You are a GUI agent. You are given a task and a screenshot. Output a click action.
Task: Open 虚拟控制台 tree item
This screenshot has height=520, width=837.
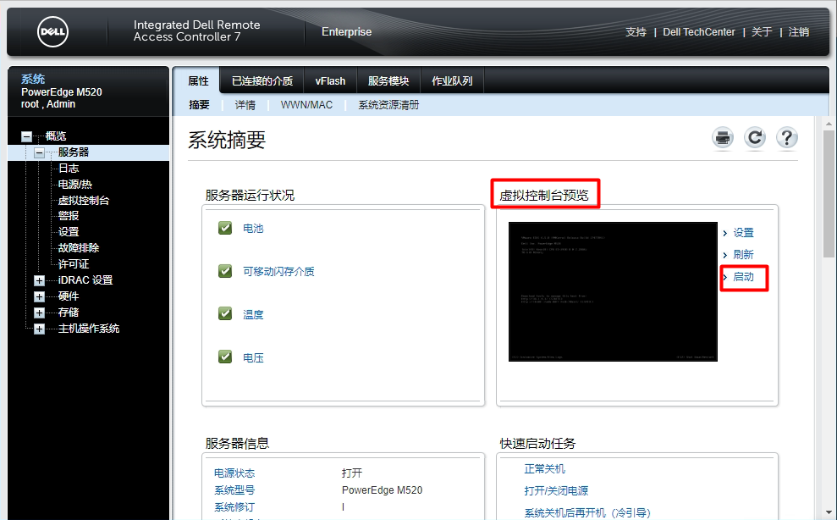click(83, 201)
